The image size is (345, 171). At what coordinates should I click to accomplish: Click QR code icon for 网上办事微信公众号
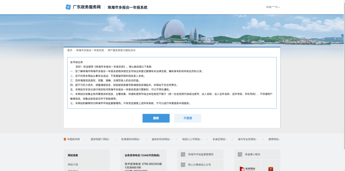183,165
